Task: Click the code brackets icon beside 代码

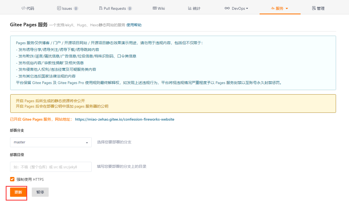Action: 23,8
